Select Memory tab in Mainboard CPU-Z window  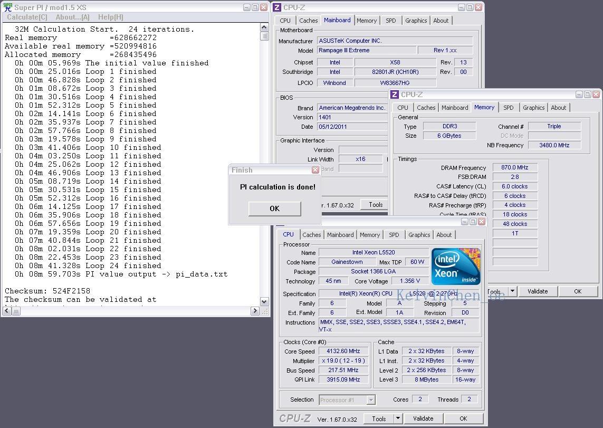pos(367,21)
